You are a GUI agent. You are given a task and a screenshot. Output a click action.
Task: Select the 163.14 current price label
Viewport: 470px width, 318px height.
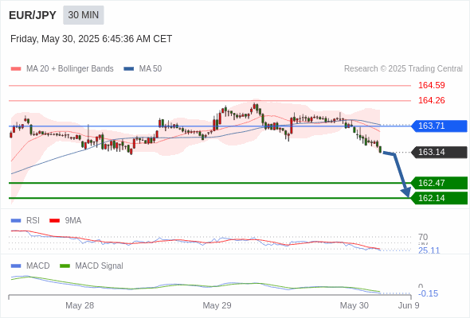point(439,153)
